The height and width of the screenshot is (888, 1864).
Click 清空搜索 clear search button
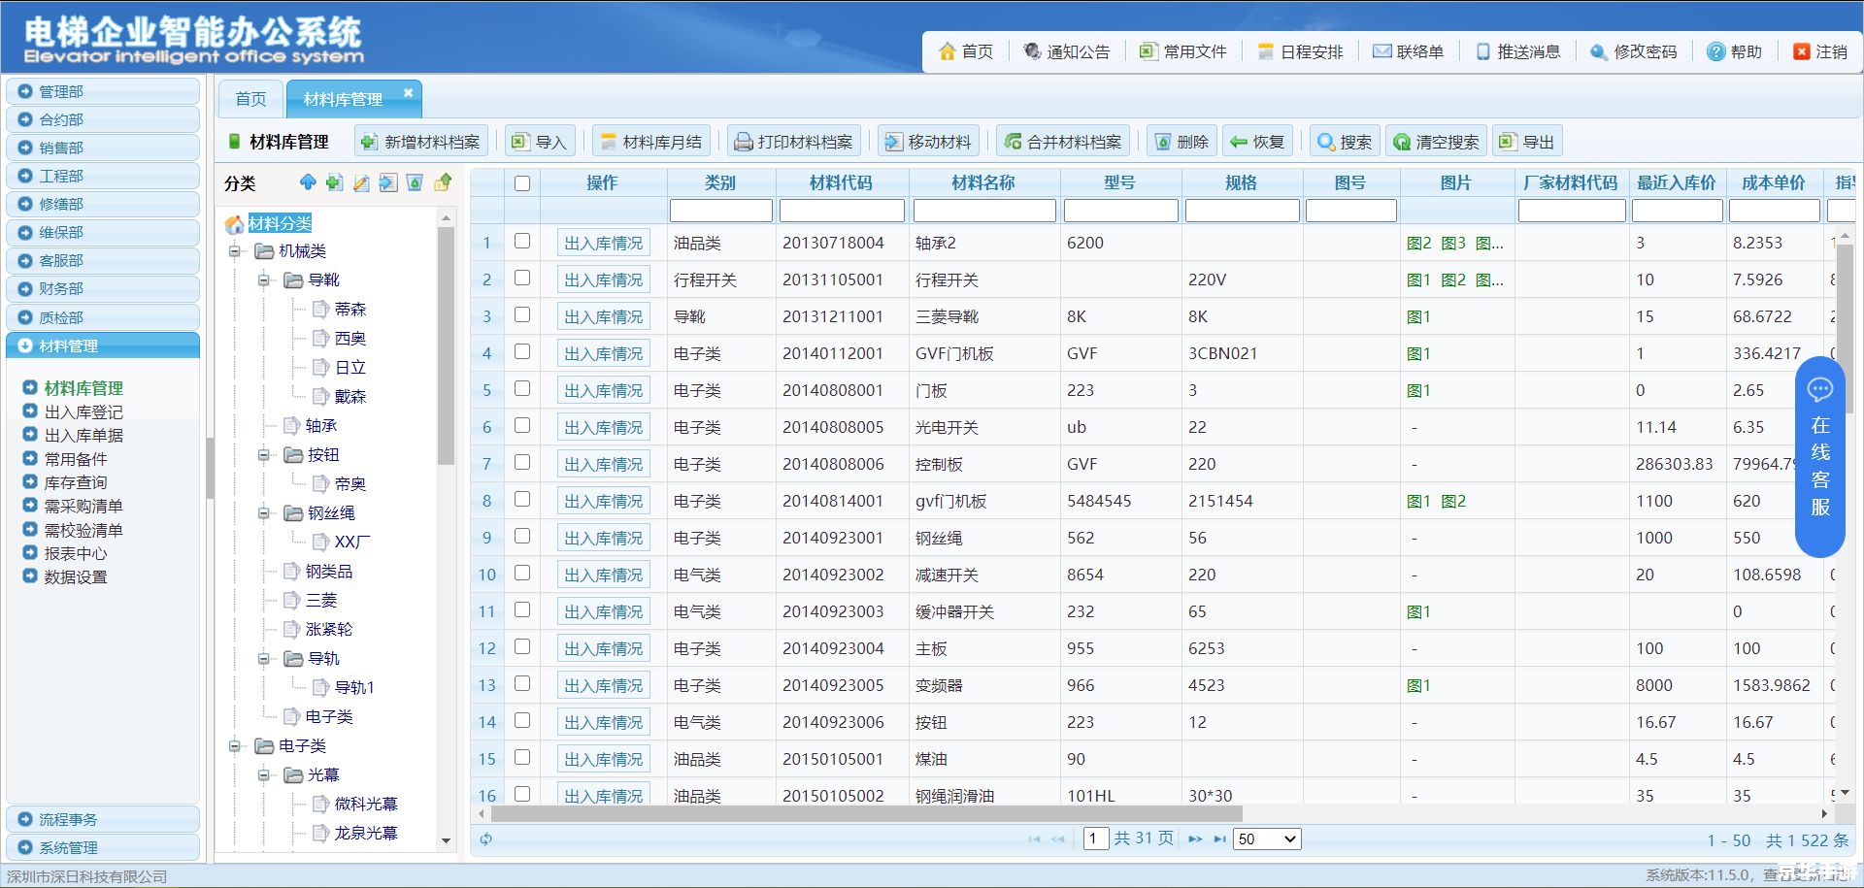pos(1436,142)
